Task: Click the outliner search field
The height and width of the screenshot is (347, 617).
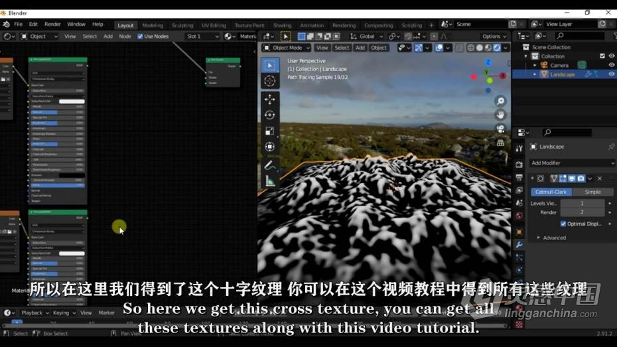Action: pyautogui.click(x=581, y=36)
